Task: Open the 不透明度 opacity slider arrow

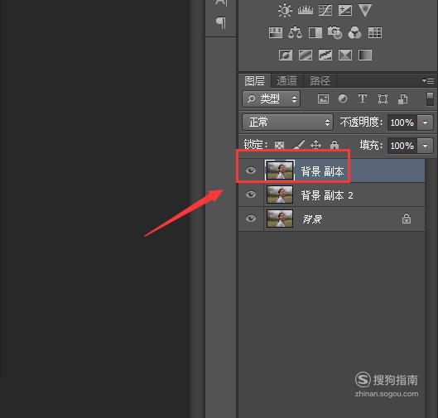Action: [x=425, y=123]
